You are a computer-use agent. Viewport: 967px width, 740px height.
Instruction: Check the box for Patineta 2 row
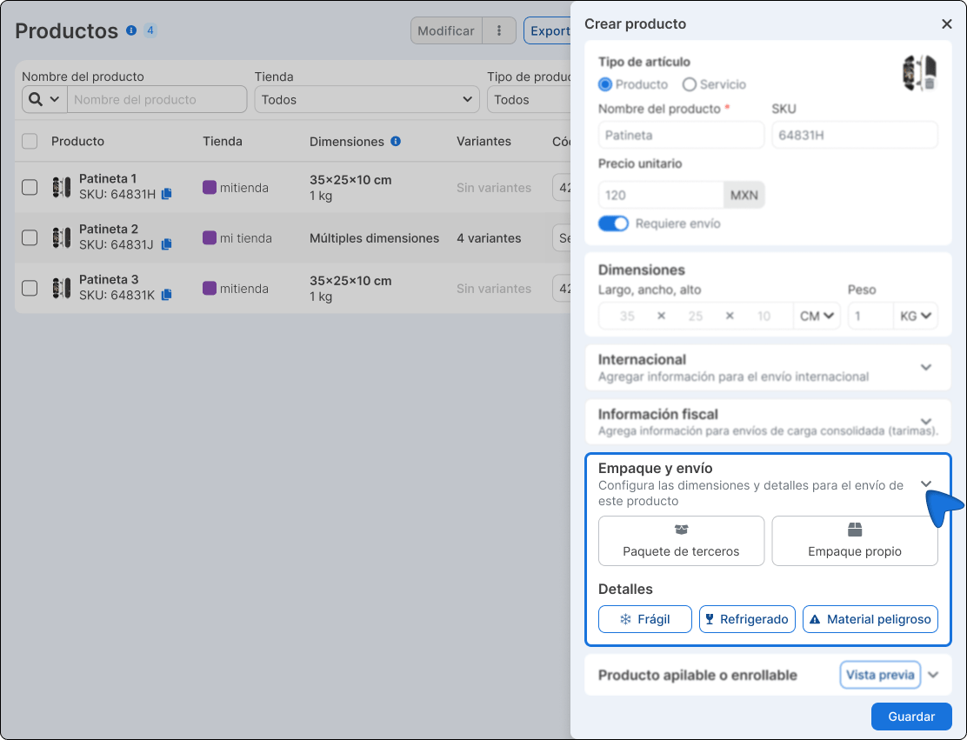[x=30, y=237]
